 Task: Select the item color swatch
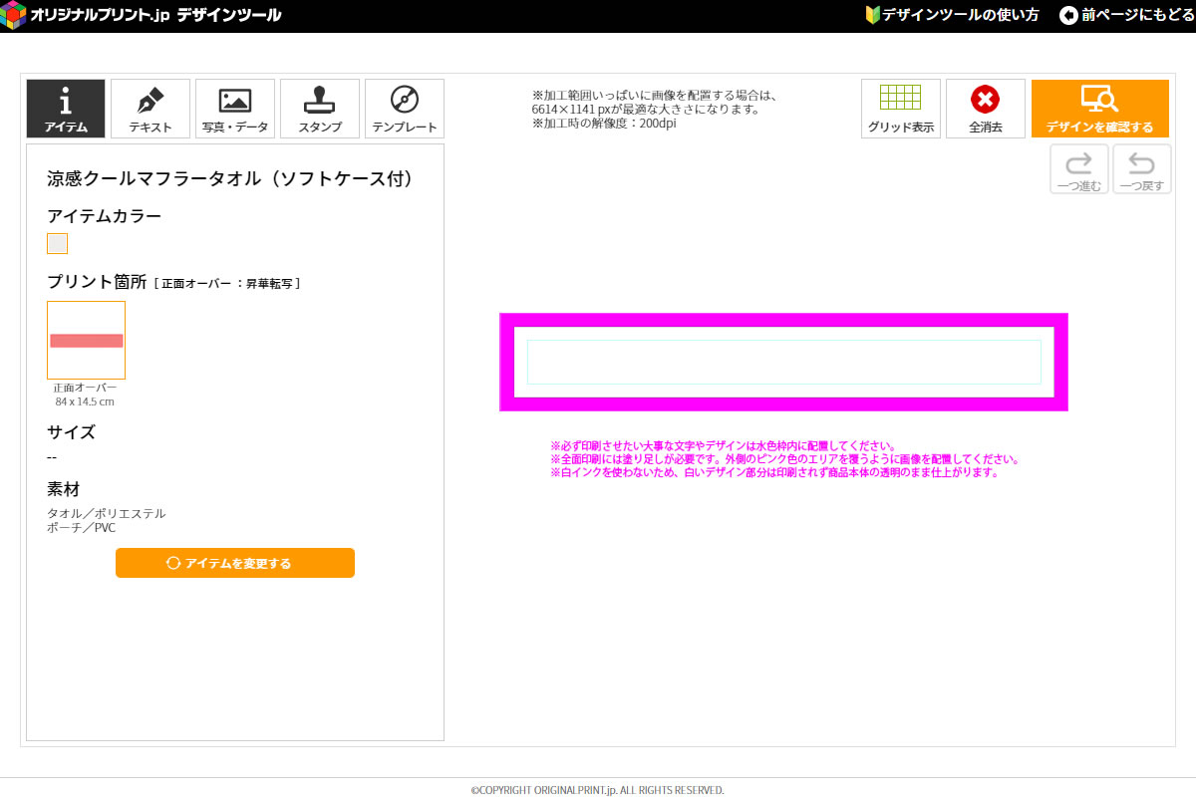(58, 243)
